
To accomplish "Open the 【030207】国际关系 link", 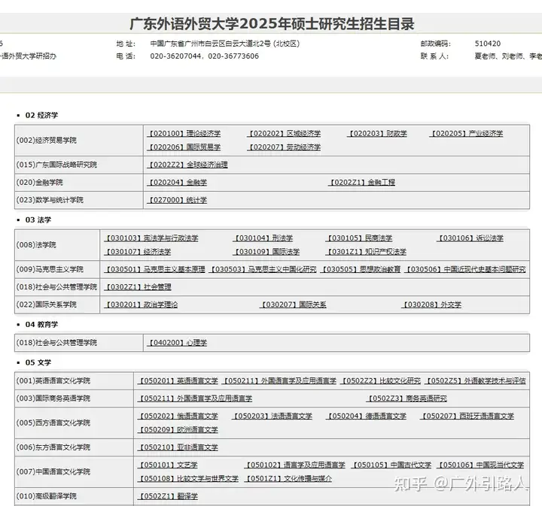I will point(293,305).
